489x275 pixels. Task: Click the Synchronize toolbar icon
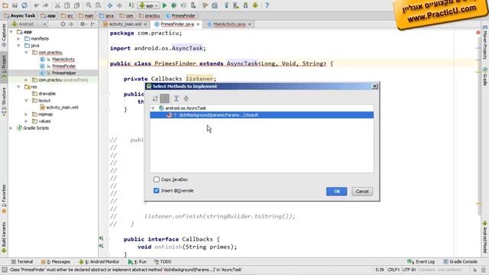24,5
